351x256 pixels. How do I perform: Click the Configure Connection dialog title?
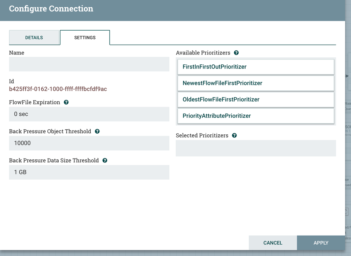click(51, 9)
